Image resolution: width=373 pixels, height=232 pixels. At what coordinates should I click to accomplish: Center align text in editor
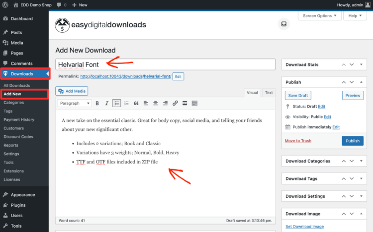[155, 103]
